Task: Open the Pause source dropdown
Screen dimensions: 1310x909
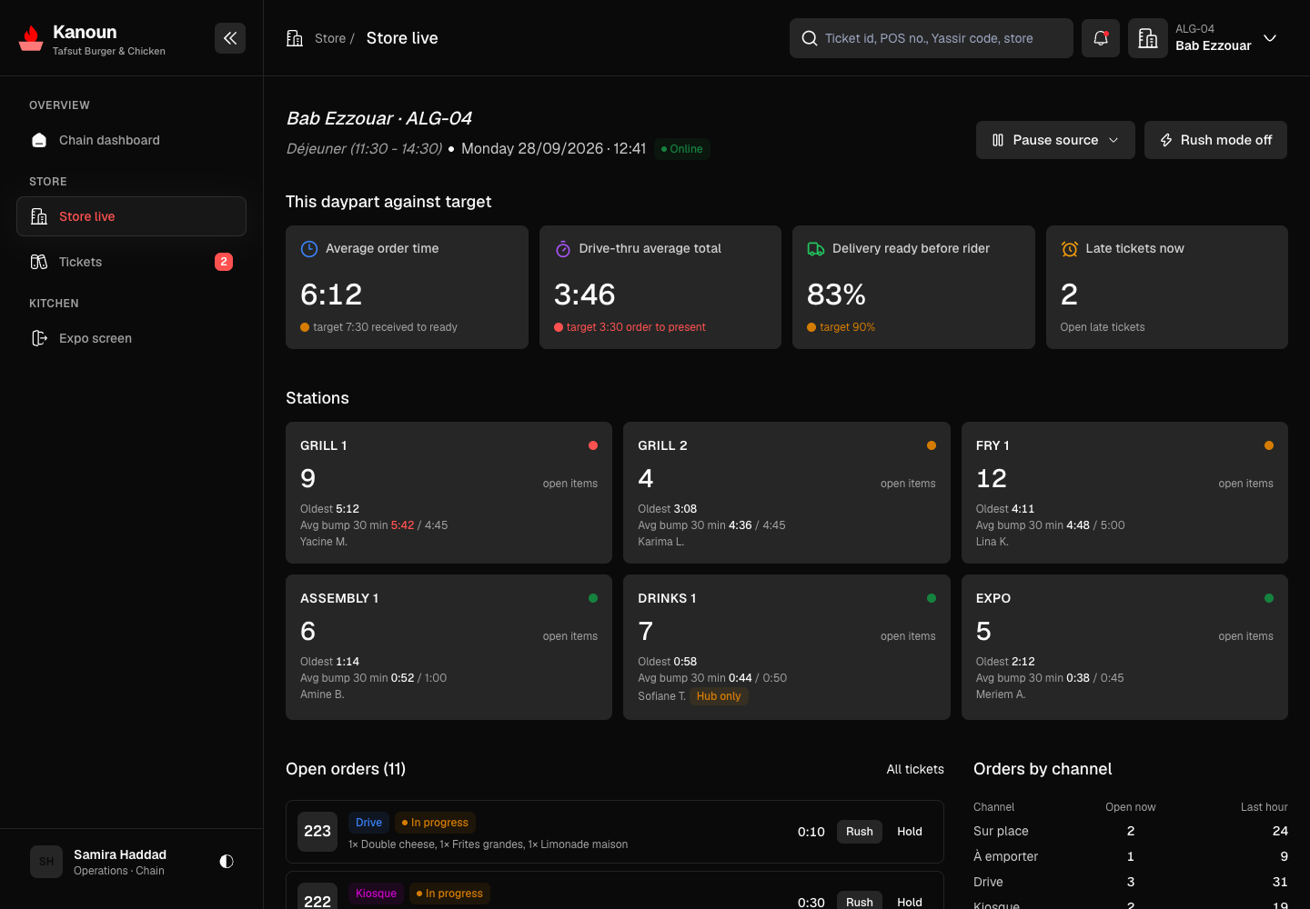Action: coord(1055,140)
